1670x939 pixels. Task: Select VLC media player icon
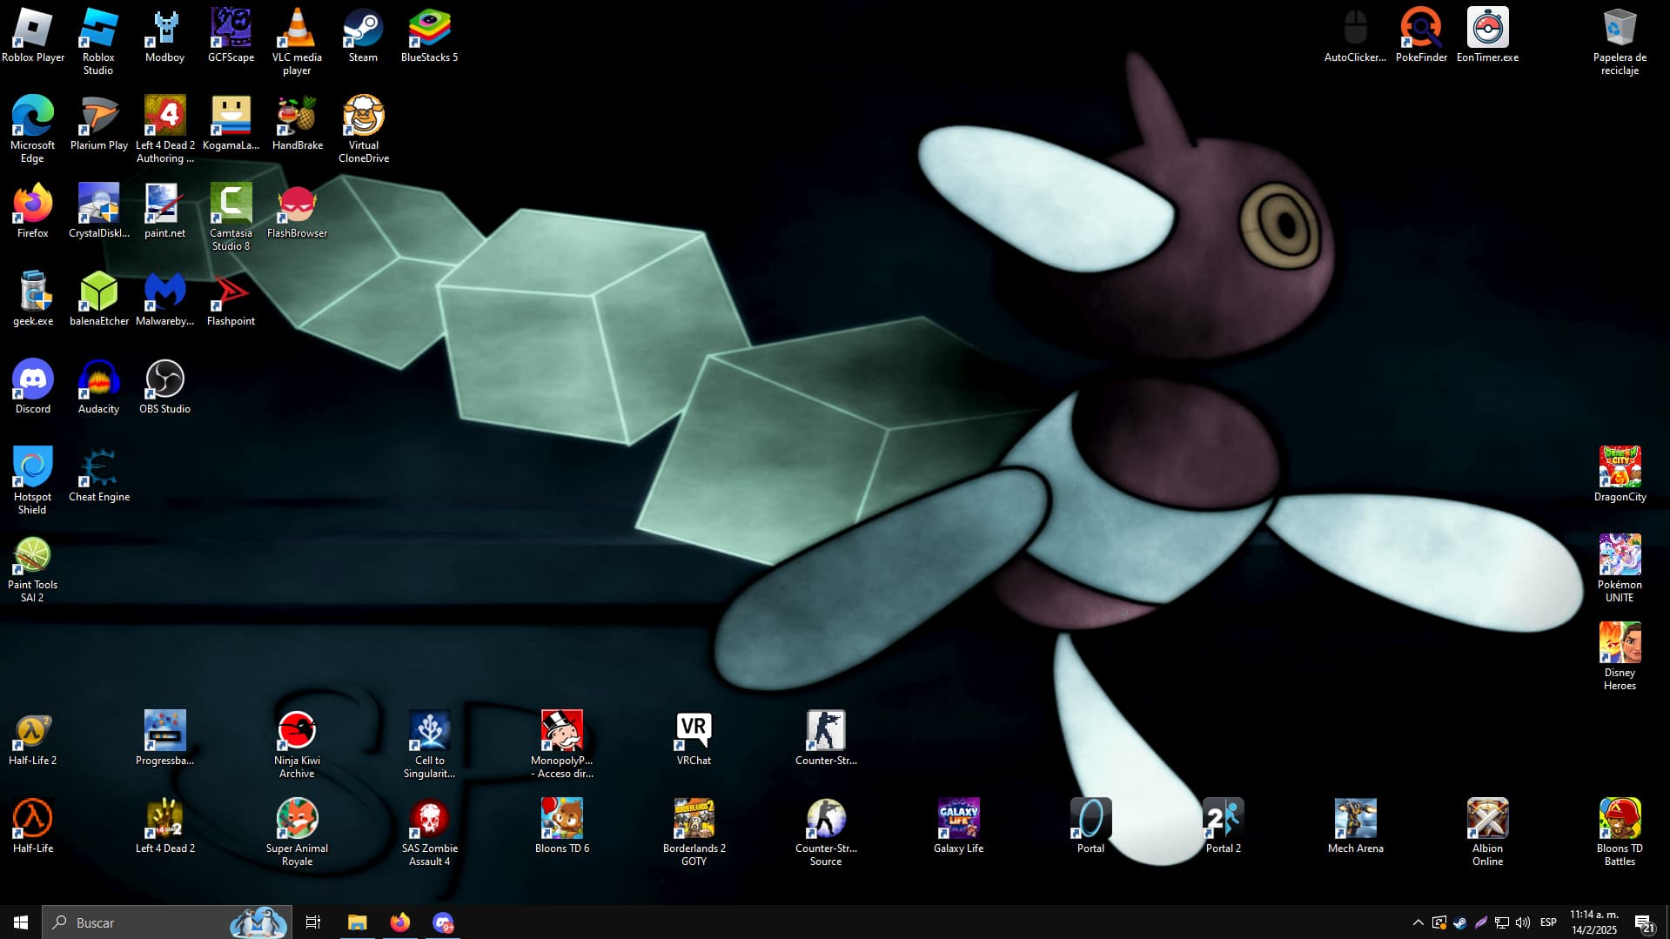297,41
